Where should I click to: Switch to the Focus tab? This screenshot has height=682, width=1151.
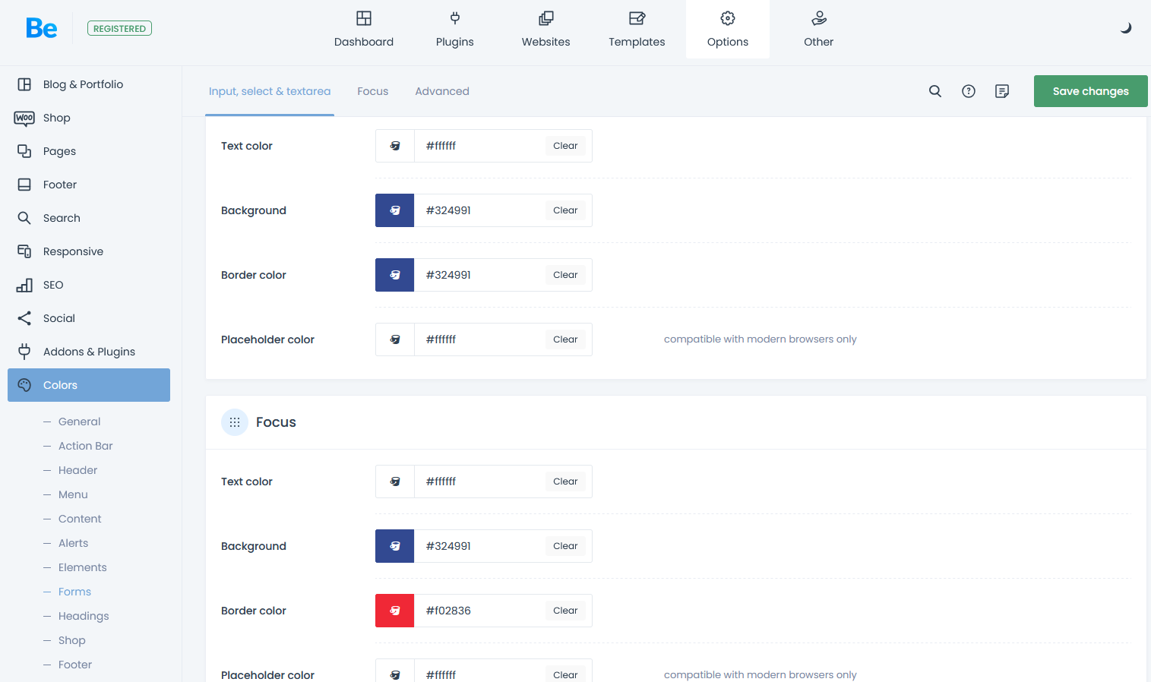pos(372,91)
